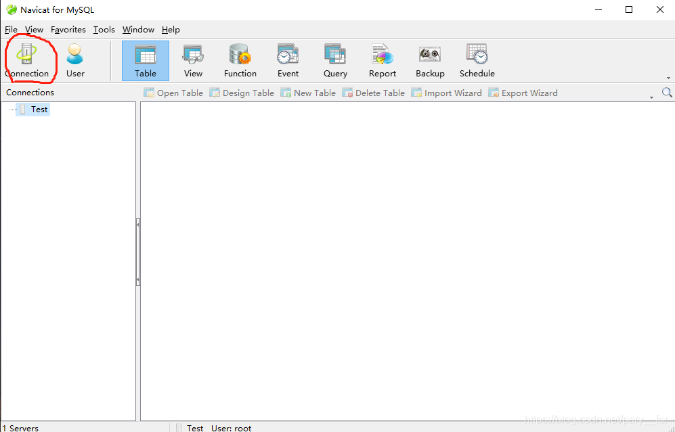Select the Test connection in tree
Viewport: 675px width, 432px height.
click(x=39, y=110)
